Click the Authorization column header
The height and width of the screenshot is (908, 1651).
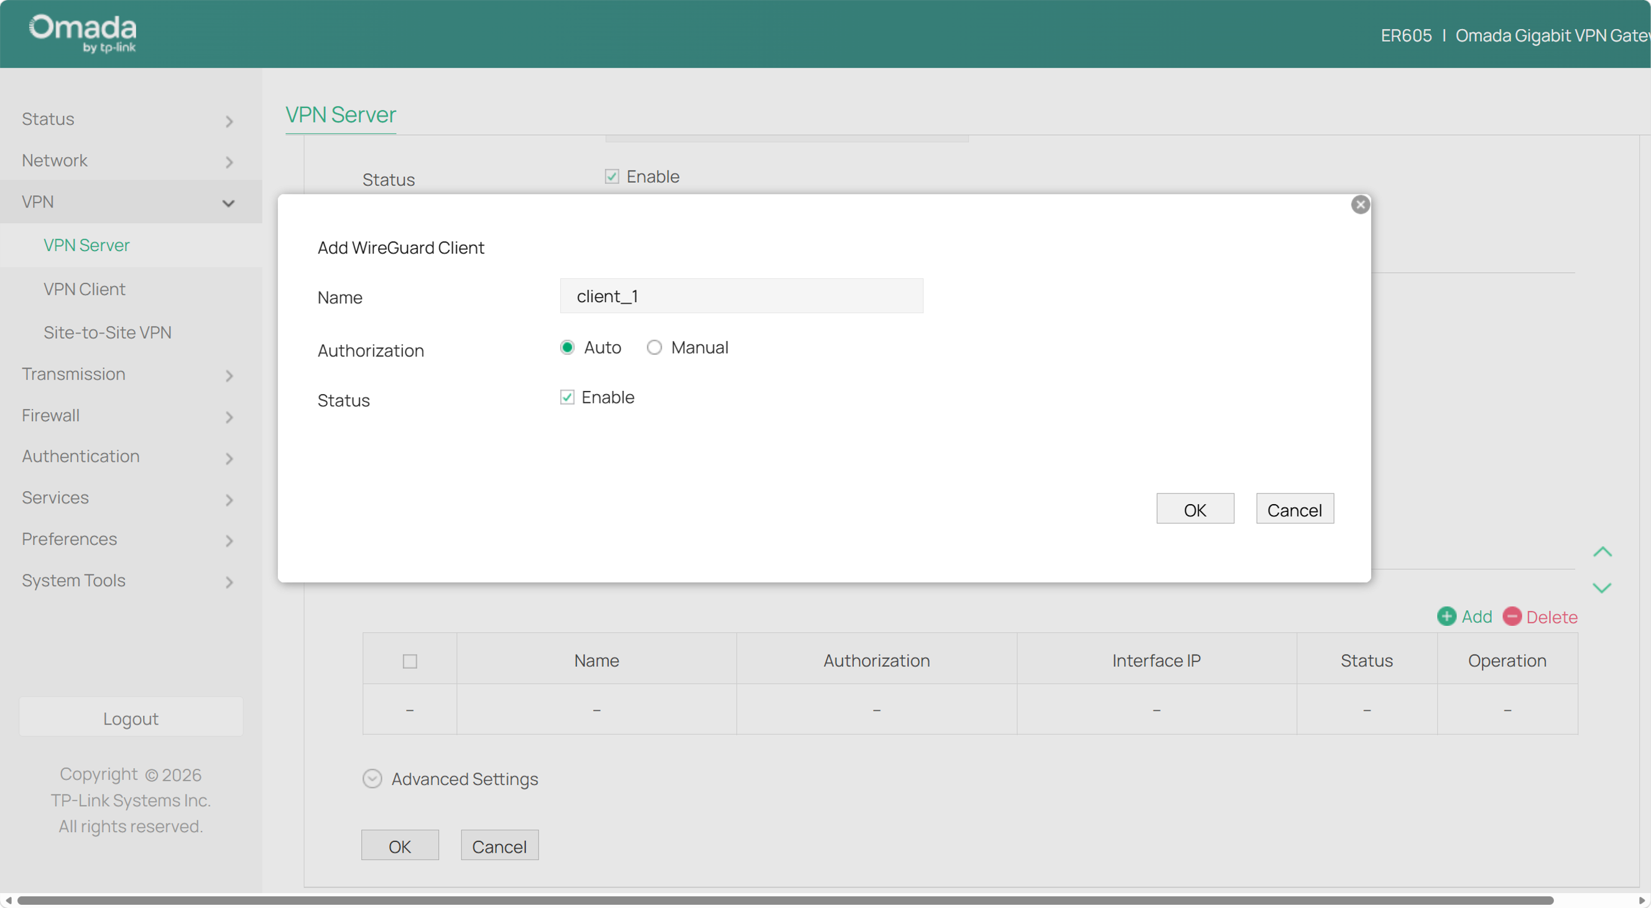point(876,660)
